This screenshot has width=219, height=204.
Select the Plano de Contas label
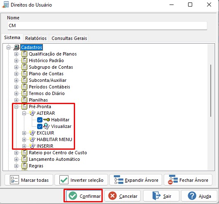(46, 74)
